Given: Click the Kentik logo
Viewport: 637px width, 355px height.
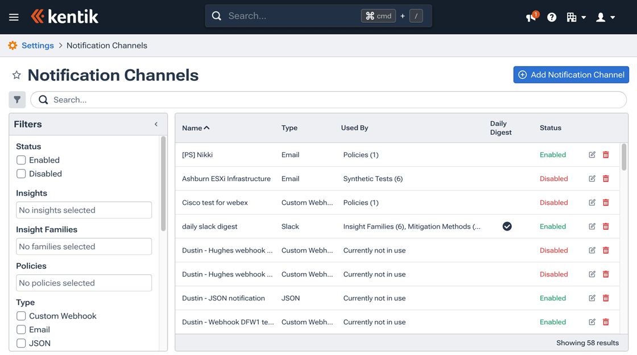Looking at the screenshot, I should tap(64, 16).
